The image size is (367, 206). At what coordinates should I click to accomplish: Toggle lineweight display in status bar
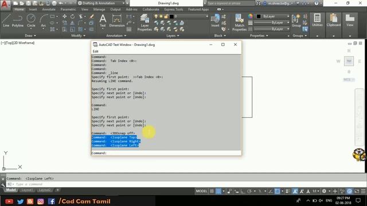[288, 191]
